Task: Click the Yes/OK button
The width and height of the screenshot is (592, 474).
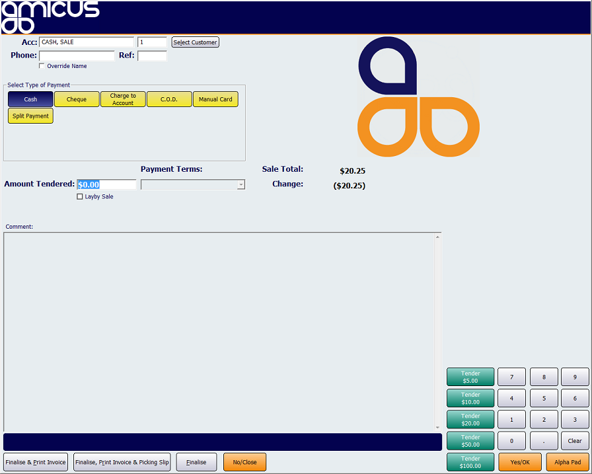Action: (520, 462)
